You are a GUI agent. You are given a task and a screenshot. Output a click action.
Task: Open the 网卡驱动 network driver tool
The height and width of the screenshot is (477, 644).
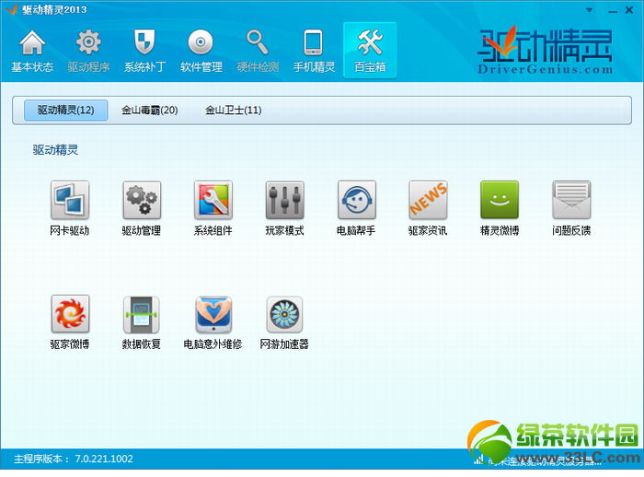(x=69, y=200)
